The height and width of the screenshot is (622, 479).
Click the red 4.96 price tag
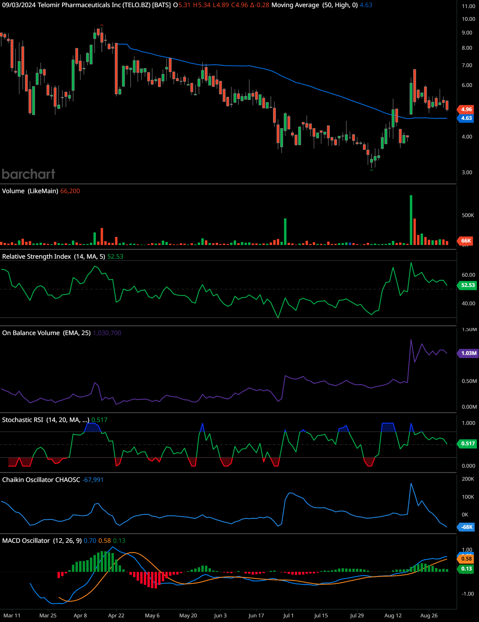466,109
